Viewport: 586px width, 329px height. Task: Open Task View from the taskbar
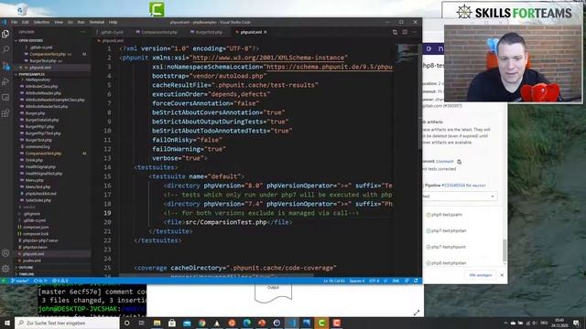point(142,323)
